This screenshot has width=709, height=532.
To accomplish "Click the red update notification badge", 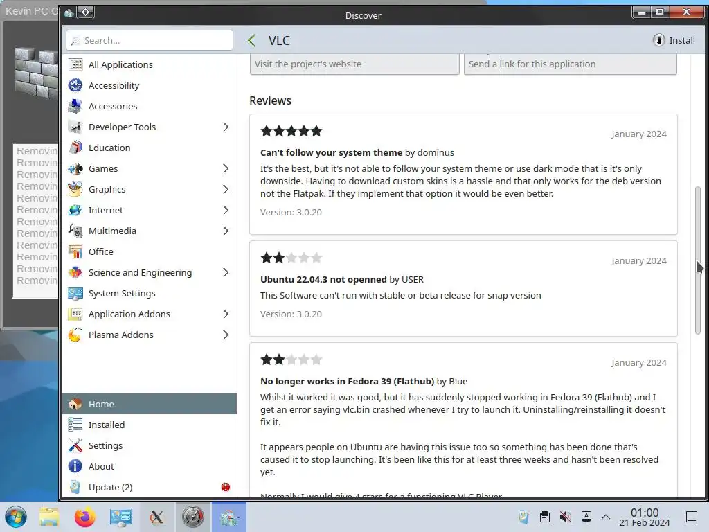I will (x=226, y=487).
